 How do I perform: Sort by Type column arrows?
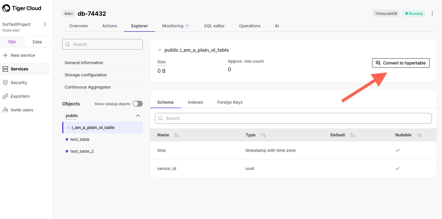click(263, 135)
